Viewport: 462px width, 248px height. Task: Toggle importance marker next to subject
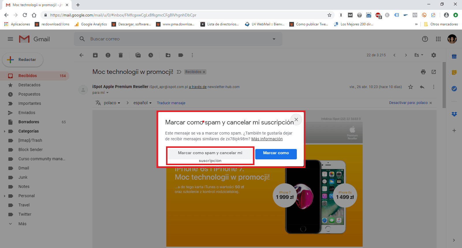click(179, 72)
